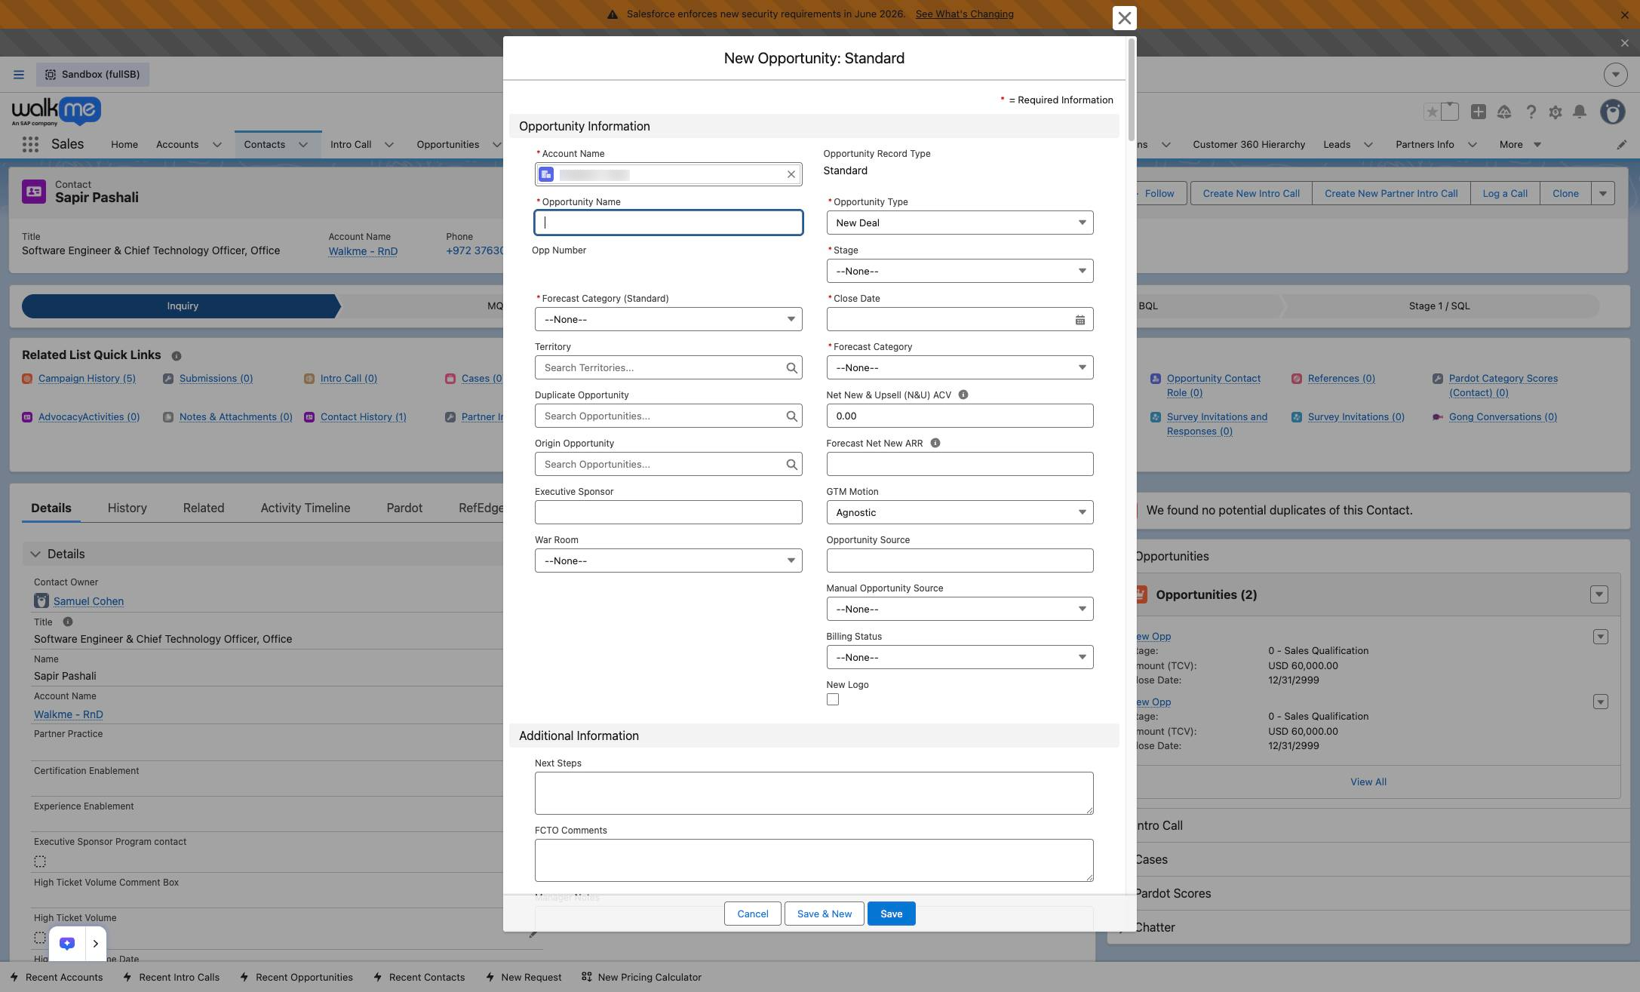
Task: Click Cancel in the dialog
Action: coord(753,914)
